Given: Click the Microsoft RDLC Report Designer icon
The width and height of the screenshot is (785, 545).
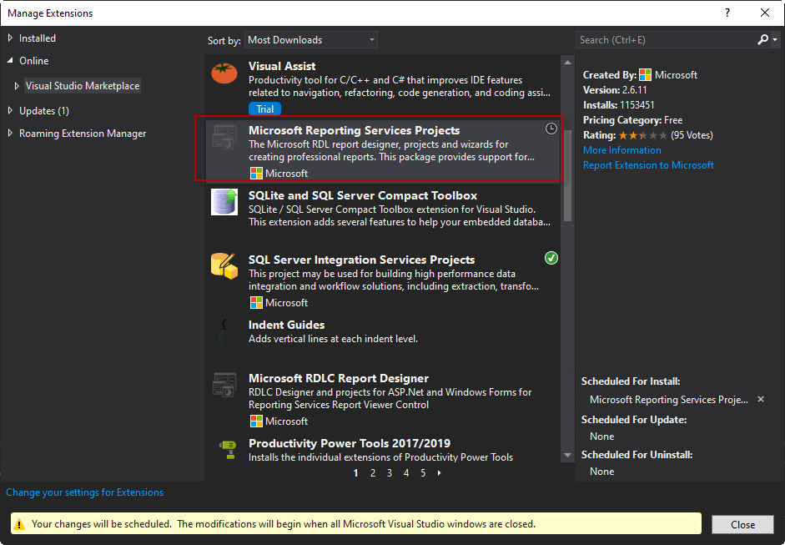Looking at the screenshot, I should pos(224,385).
